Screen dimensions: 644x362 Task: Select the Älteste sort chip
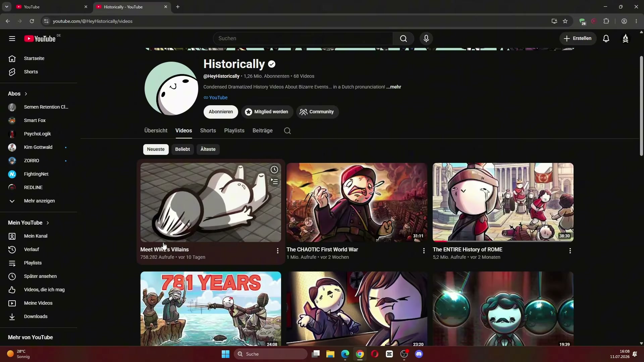click(208, 149)
